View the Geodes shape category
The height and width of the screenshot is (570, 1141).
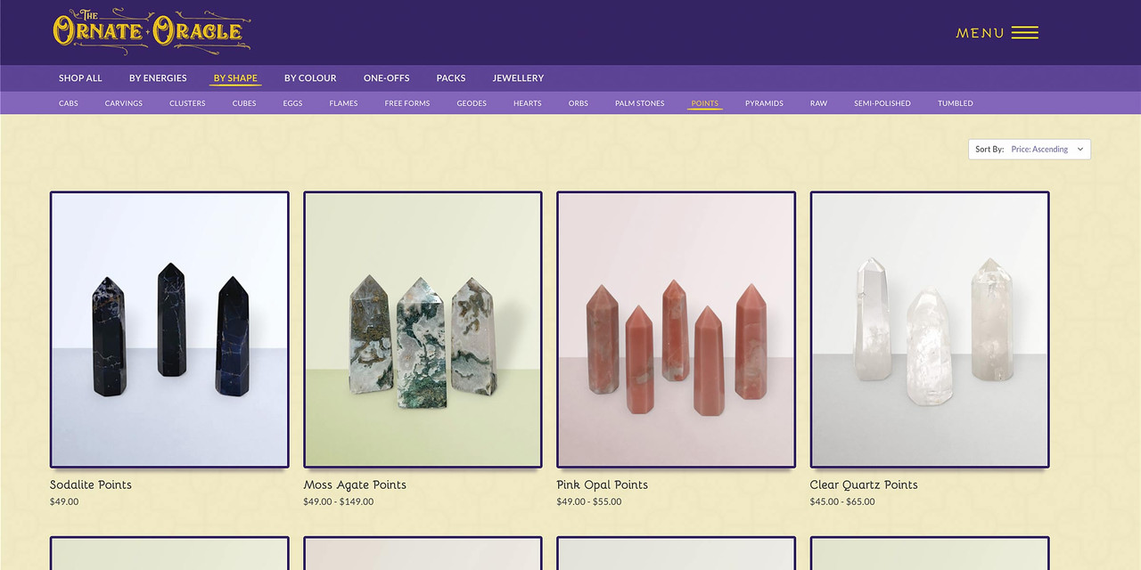pos(472,103)
